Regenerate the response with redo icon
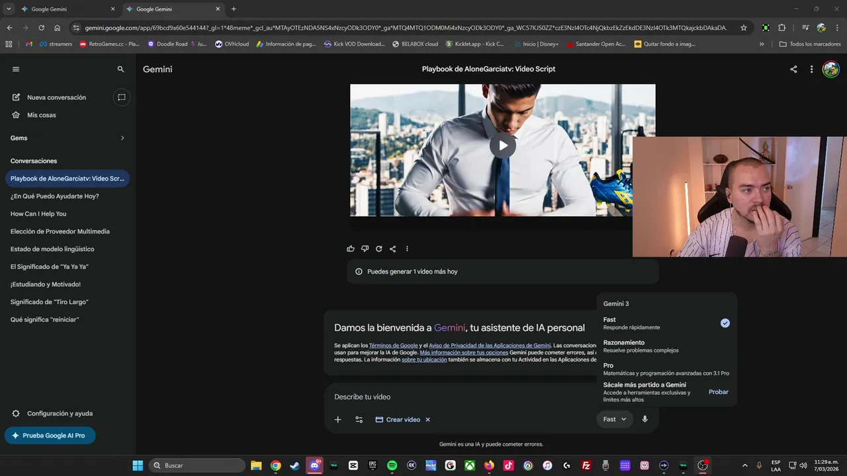Image resolution: width=847 pixels, height=476 pixels. [379, 249]
